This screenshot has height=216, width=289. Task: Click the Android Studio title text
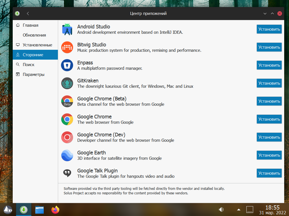[x=94, y=27]
